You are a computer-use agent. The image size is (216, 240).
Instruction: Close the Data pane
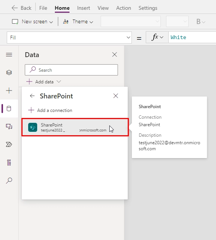click(x=115, y=54)
